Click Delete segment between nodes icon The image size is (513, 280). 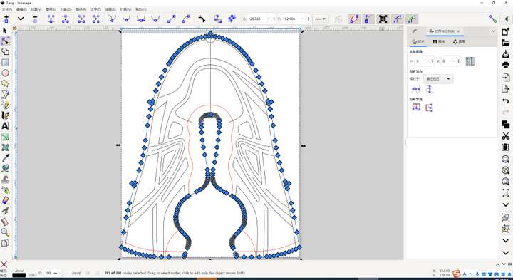tap(96, 19)
